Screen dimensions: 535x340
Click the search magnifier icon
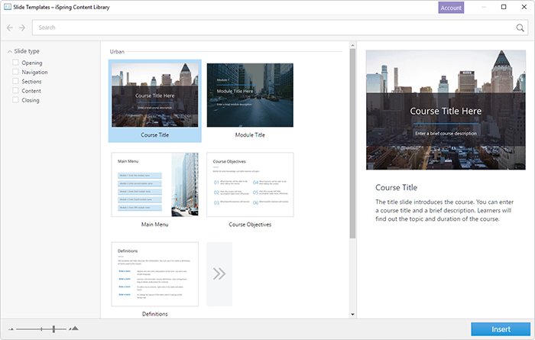(x=520, y=28)
